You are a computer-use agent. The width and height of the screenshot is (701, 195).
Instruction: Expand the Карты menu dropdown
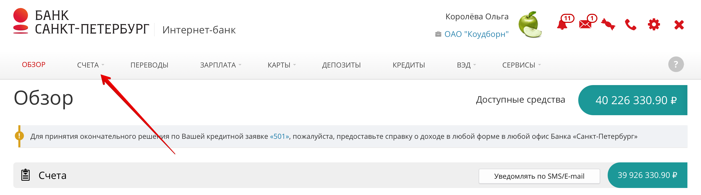(282, 65)
